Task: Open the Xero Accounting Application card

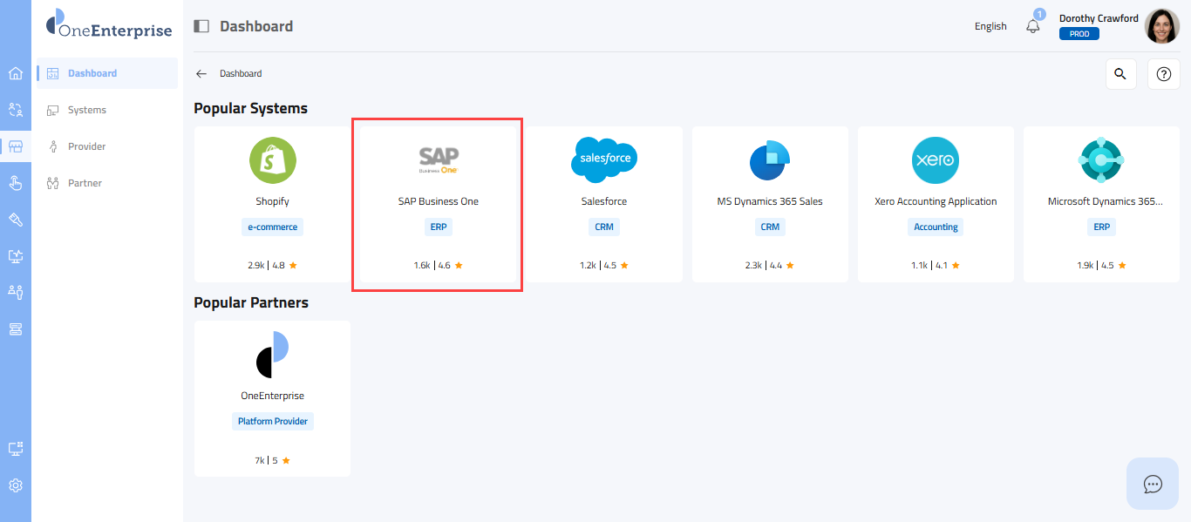Action: (936, 204)
